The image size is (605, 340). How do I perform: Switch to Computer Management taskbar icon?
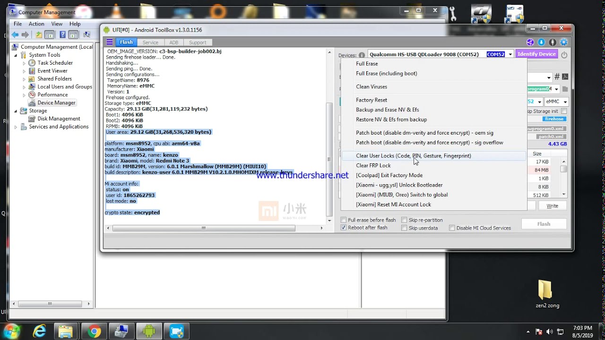tap(121, 331)
